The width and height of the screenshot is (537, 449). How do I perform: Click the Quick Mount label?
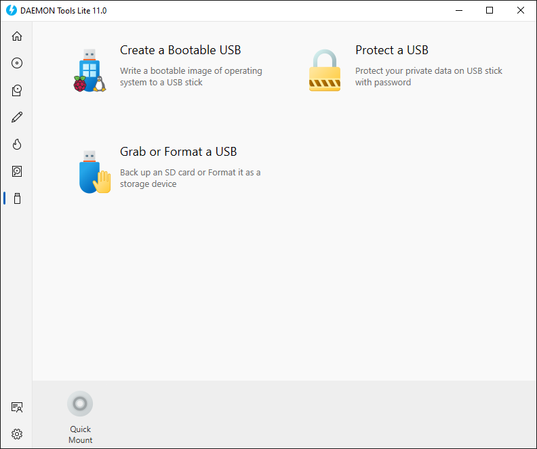(x=81, y=435)
